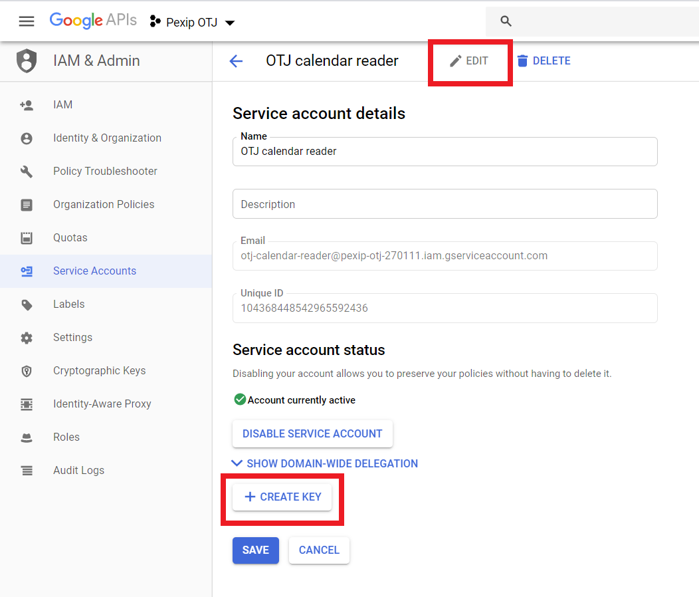The height and width of the screenshot is (597, 699).
Task: Click the Settings gear icon
Action: 27,338
